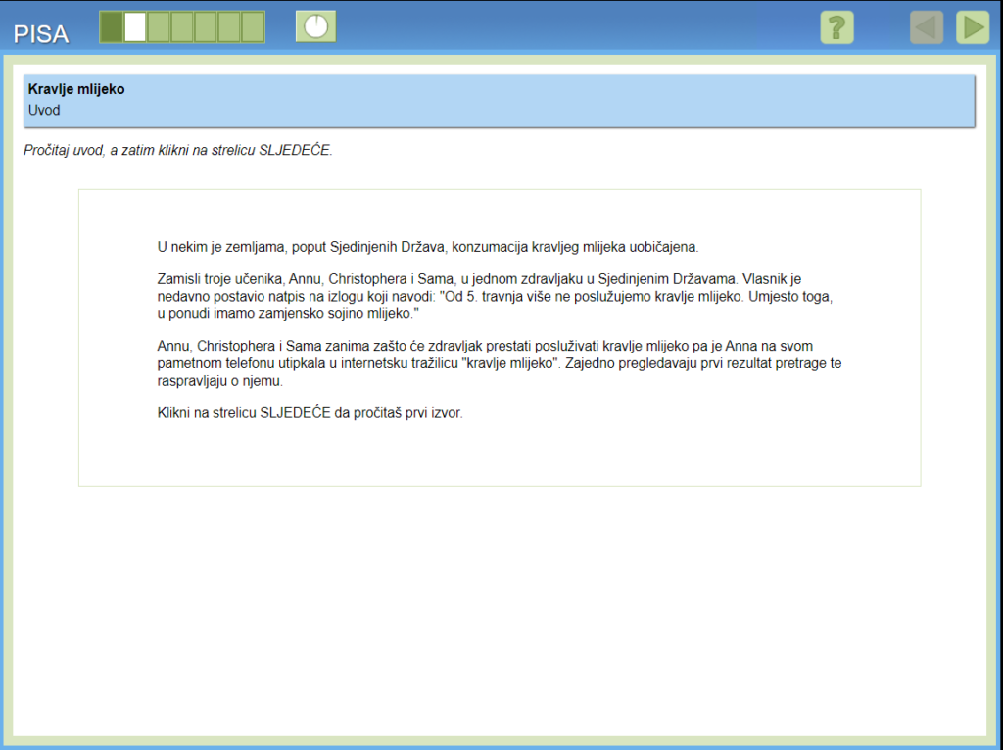Click the line "Klikni na strelicu SLJEDEĆE da pročitaš"
1003x750 pixels.
[310, 412]
